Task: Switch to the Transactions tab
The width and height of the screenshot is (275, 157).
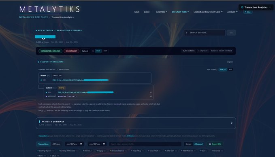Action: click(x=43, y=144)
